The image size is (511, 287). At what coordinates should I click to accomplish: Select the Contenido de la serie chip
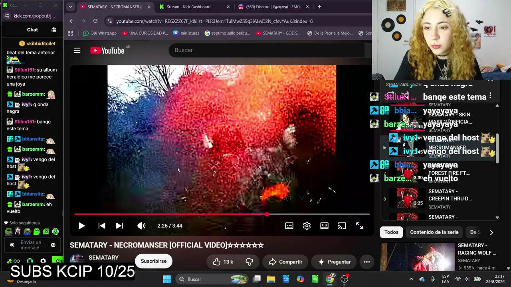(434, 232)
